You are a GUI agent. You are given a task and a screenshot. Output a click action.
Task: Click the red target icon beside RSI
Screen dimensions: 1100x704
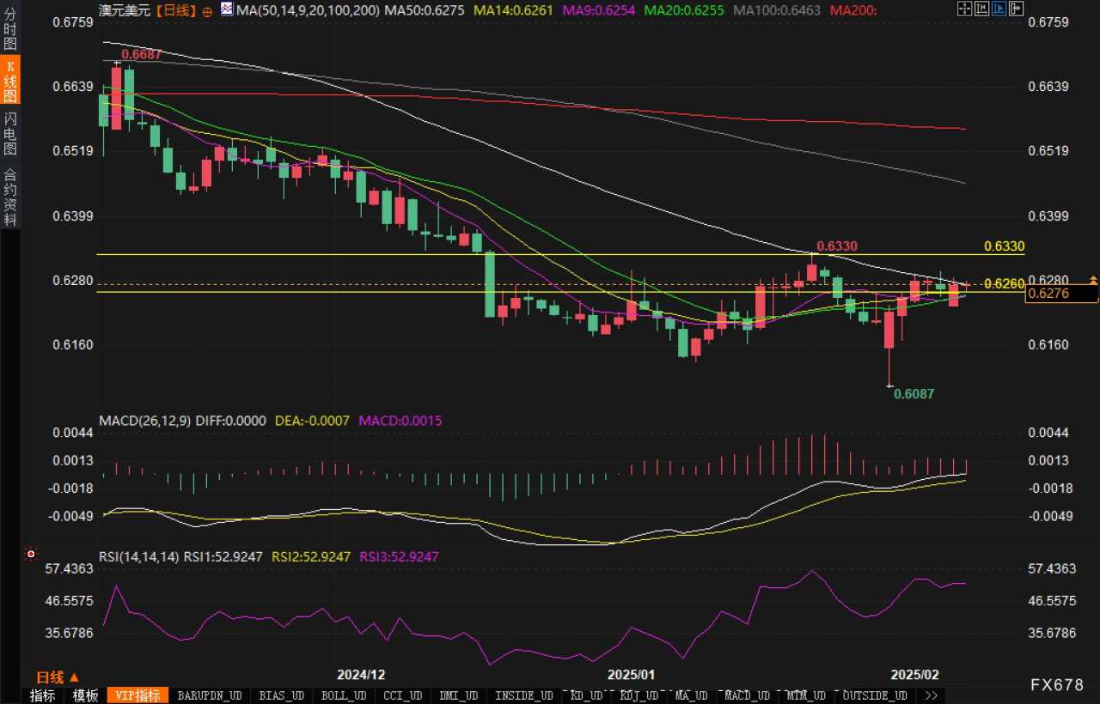32,555
